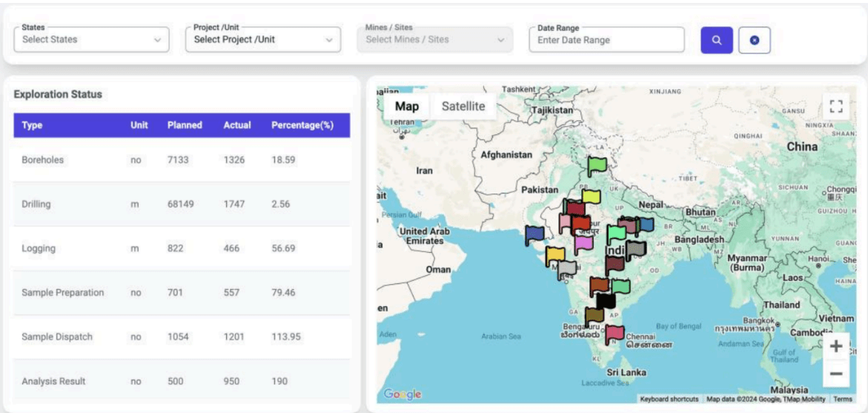Image resolution: width=868 pixels, height=413 pixels.
Task: Open the map Keyboard shortcuts link
Action: [669, 399]
